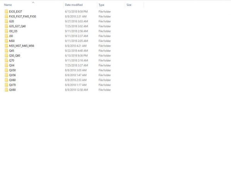Click the Q70 folder name
This screenshot has height=183, width=231.
[x=12, y=60]
